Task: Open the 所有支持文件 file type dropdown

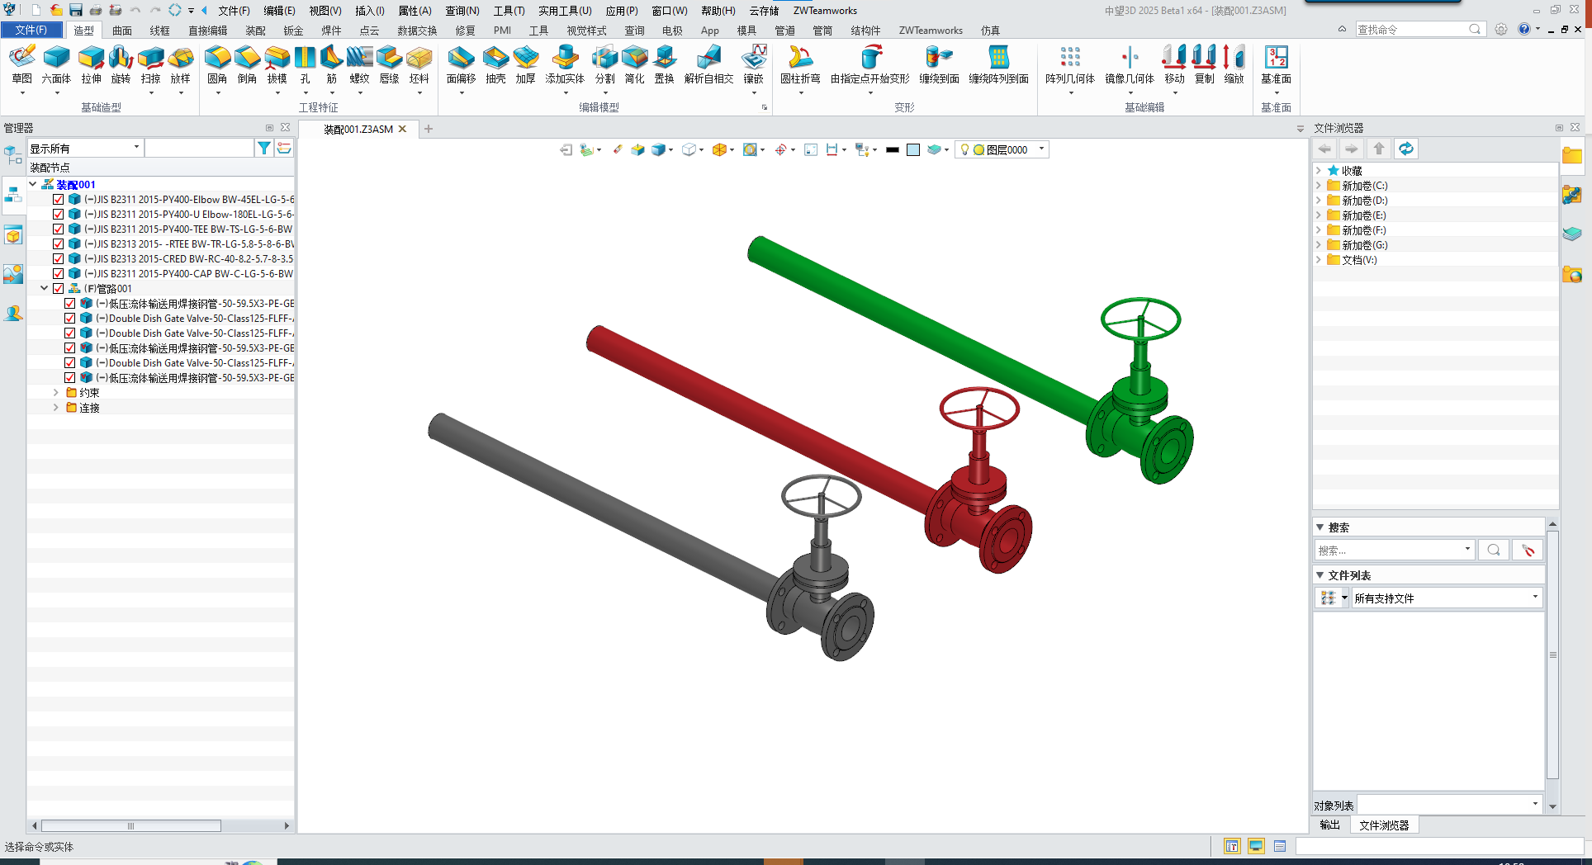Action: pyautogui.click(x=1534, y=598)
